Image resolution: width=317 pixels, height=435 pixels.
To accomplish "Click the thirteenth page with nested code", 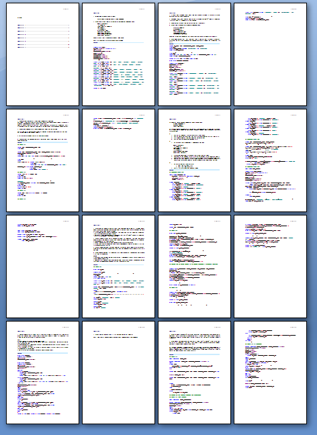I will pos(42,373).
